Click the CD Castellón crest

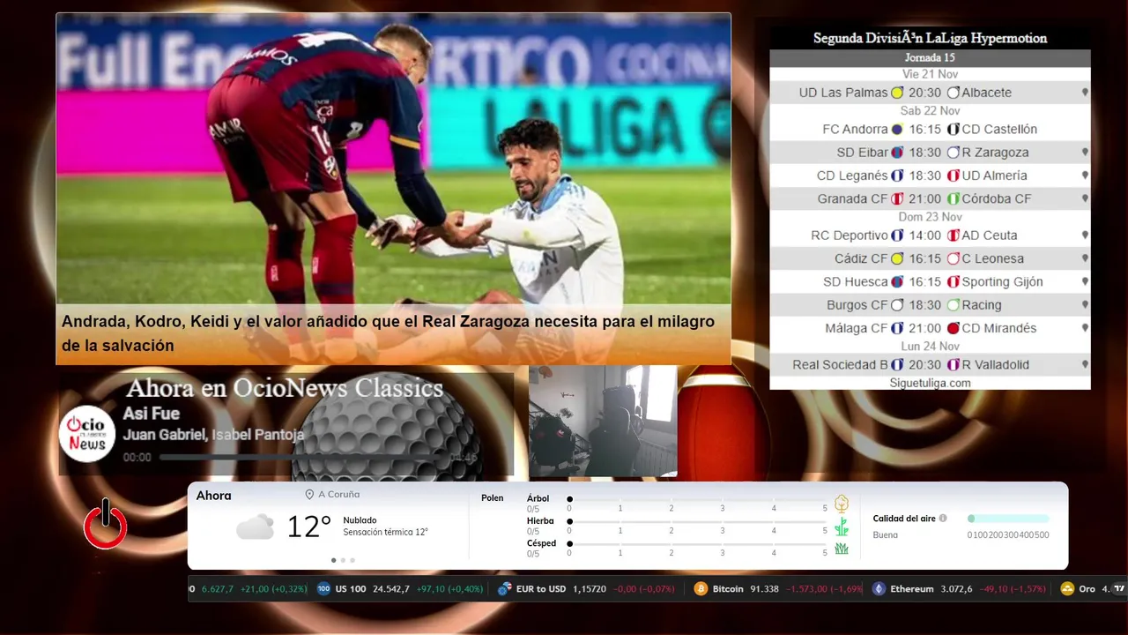pos(953,130)
